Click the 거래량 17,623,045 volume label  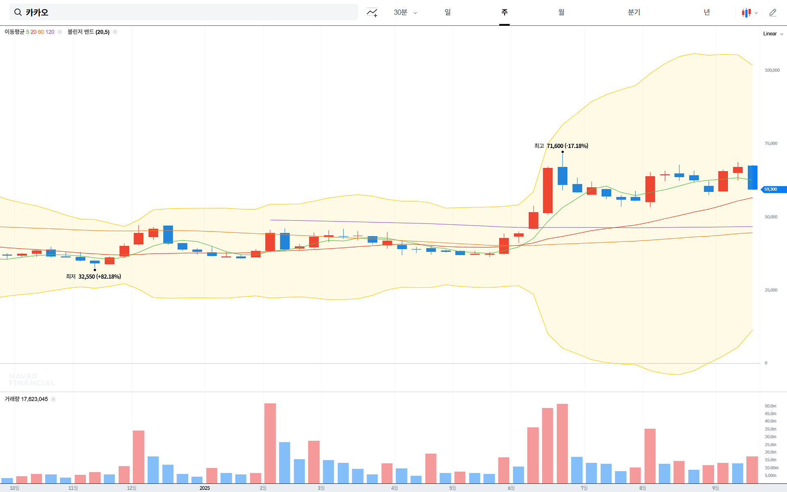click(26, 399)
